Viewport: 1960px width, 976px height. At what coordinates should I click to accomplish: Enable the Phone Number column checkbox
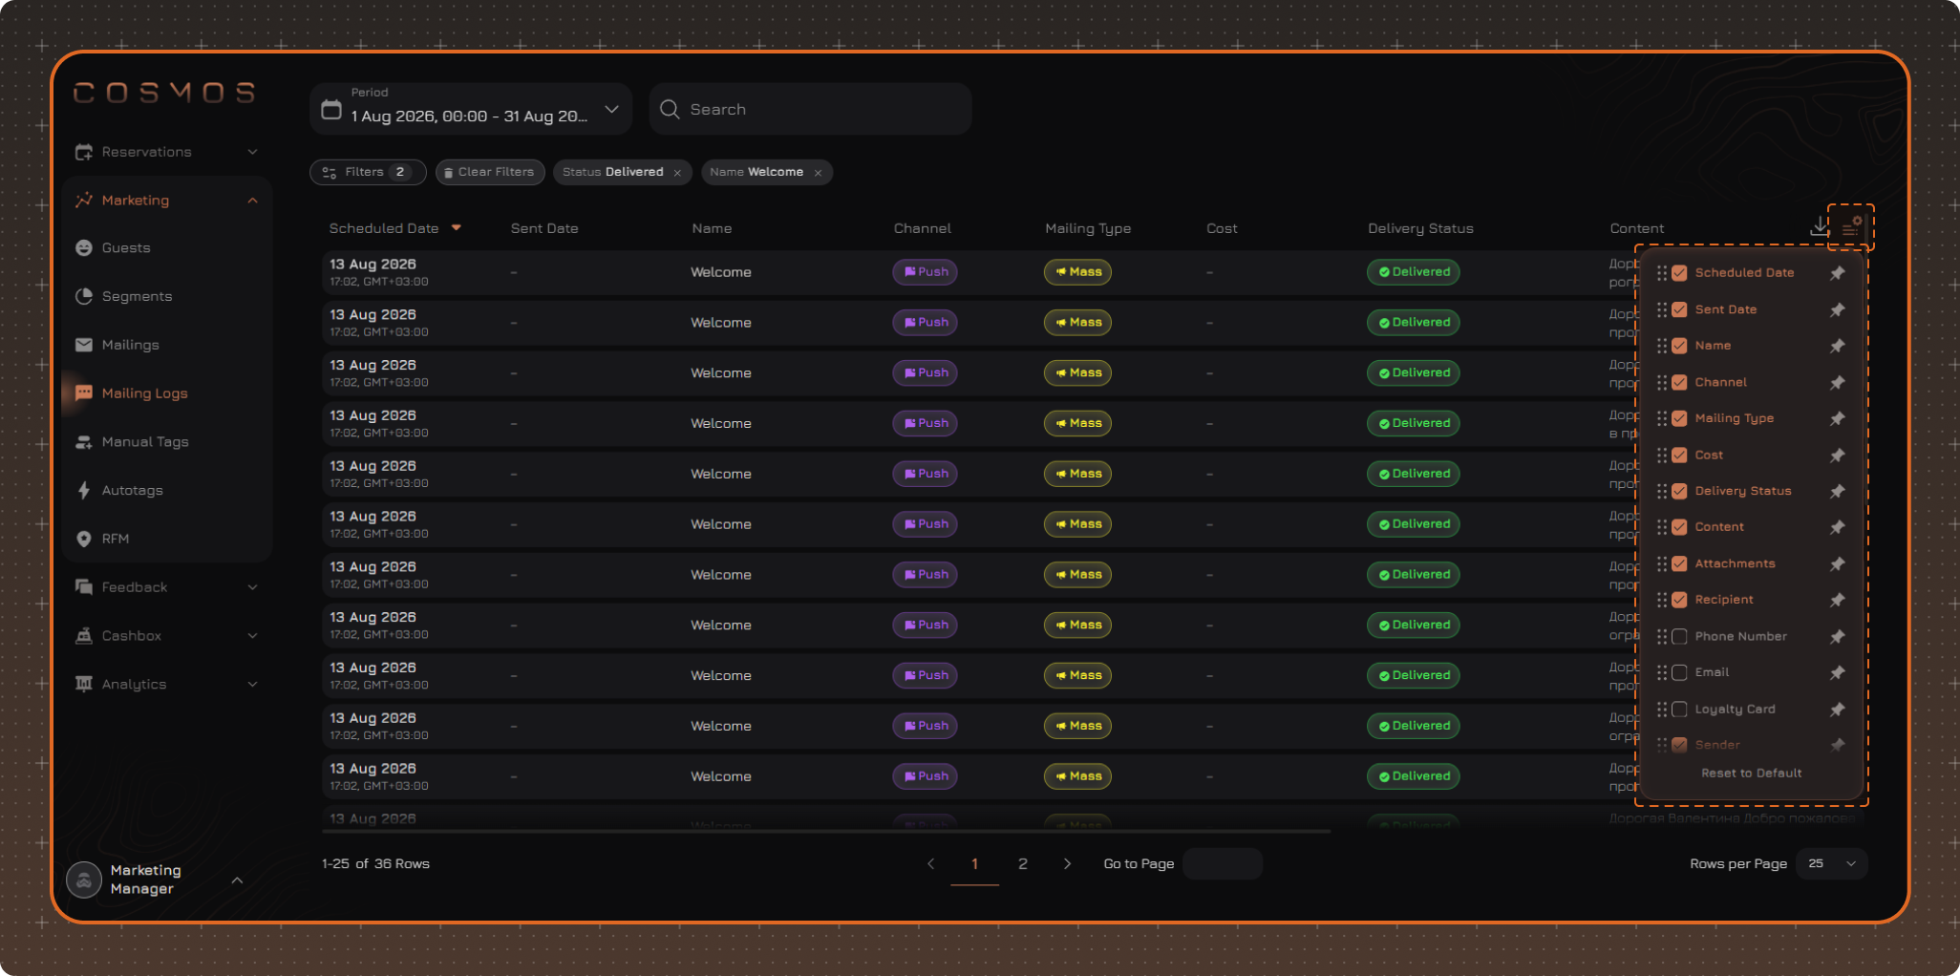(x=1679, y=636)
